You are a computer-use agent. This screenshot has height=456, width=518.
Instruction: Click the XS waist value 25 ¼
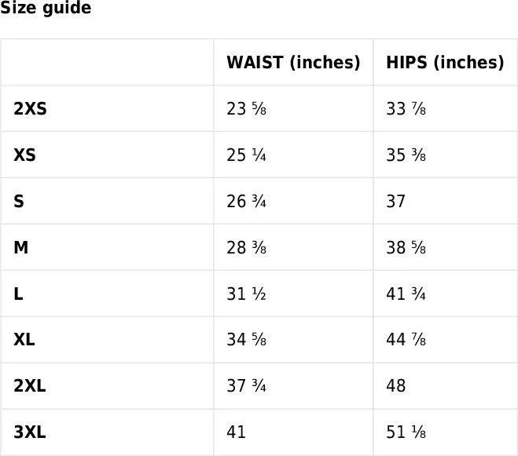246,155
